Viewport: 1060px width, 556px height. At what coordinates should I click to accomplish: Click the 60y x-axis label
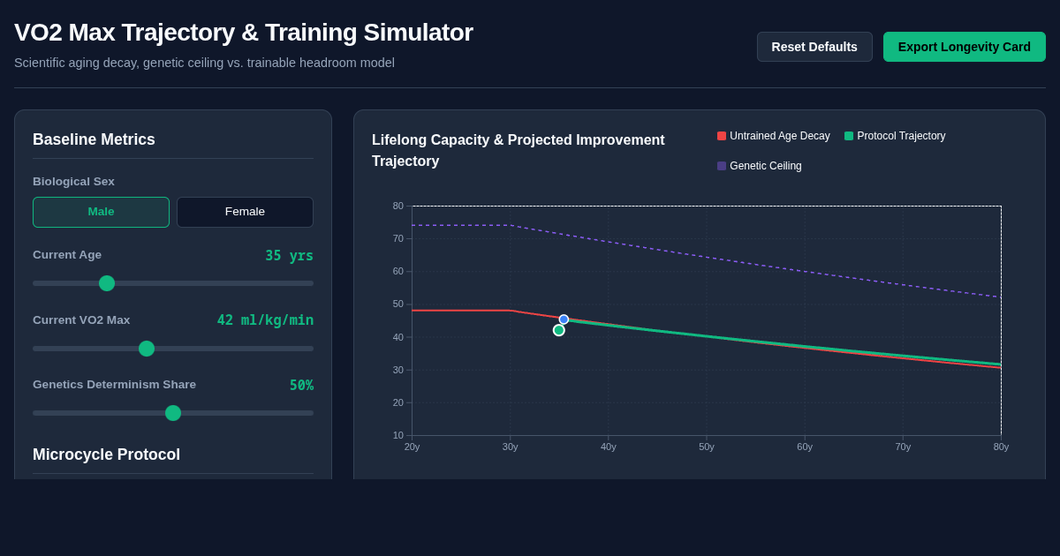(x=805, y=447)
